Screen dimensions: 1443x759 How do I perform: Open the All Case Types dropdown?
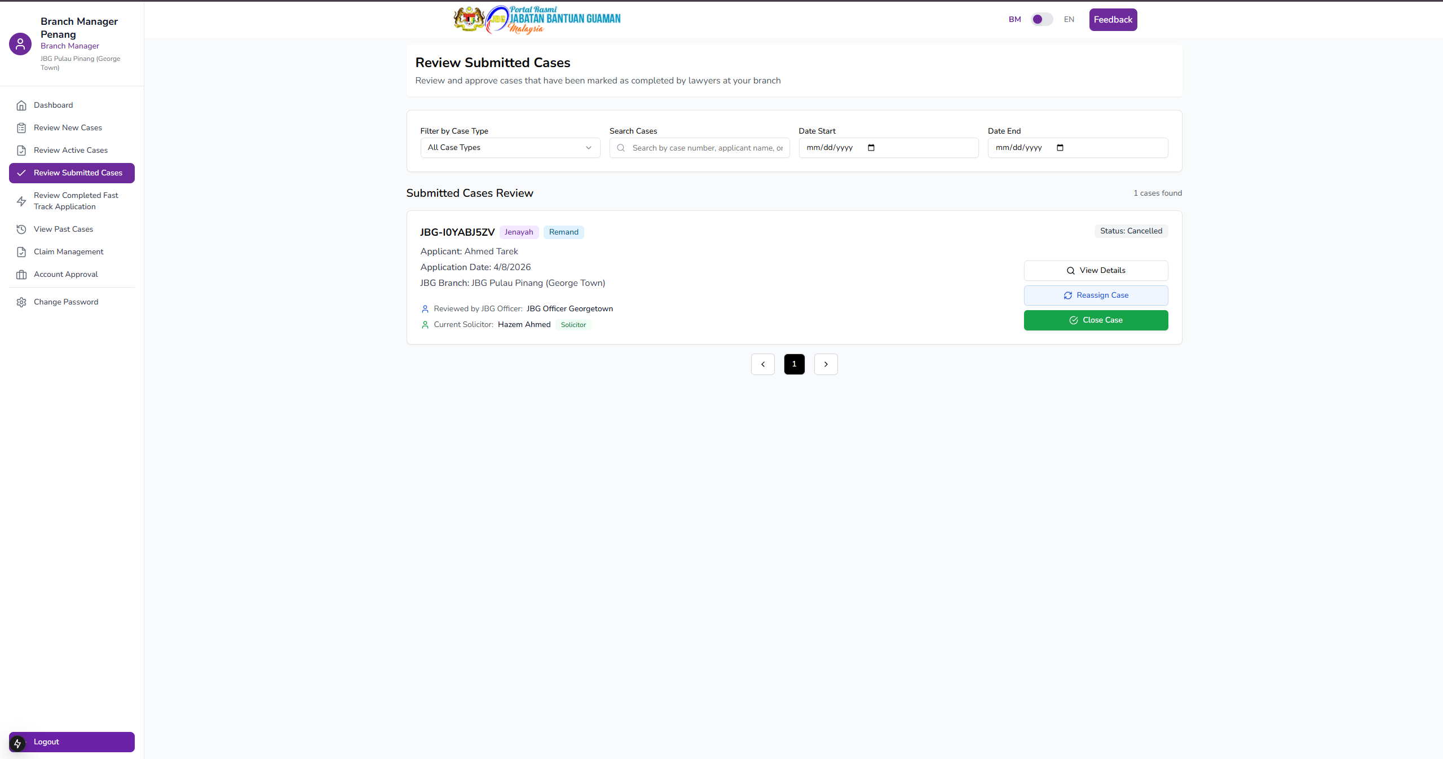(x=510, y=148)
